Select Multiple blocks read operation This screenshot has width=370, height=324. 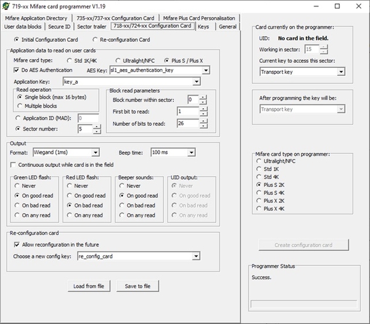[x=37, y=106]
